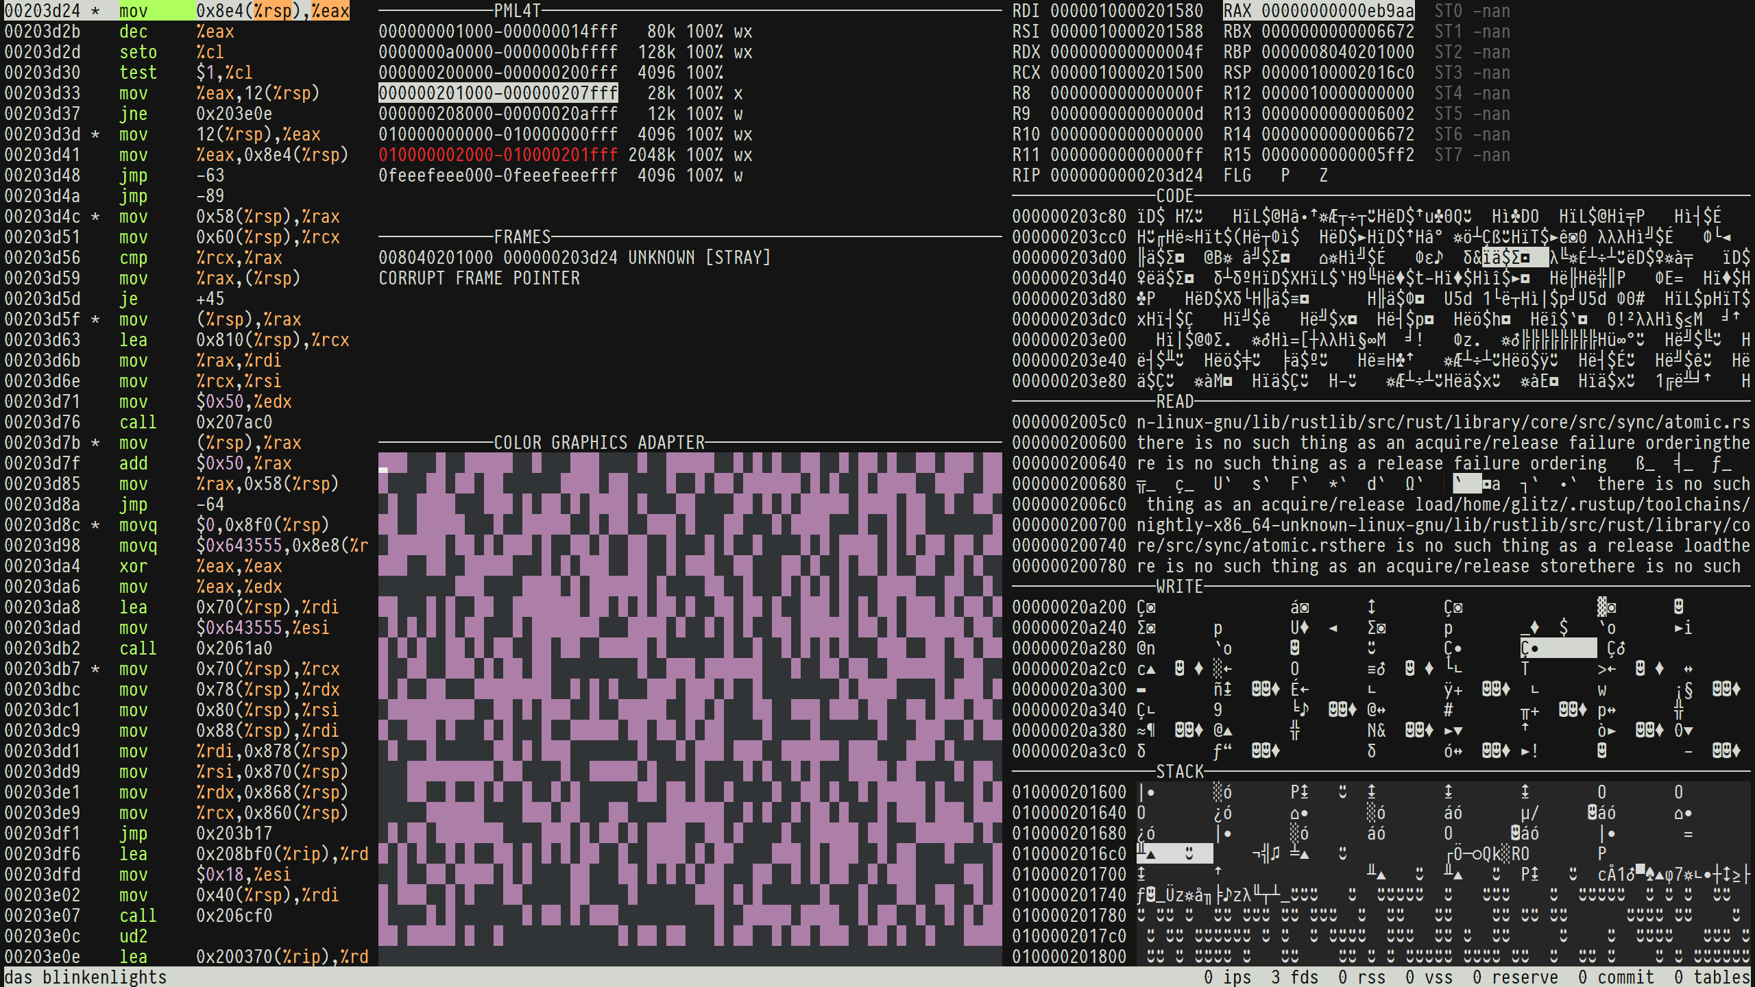Screen dimensions: 1755x987
Task: Open the STACK section header
Action: 1179,772
